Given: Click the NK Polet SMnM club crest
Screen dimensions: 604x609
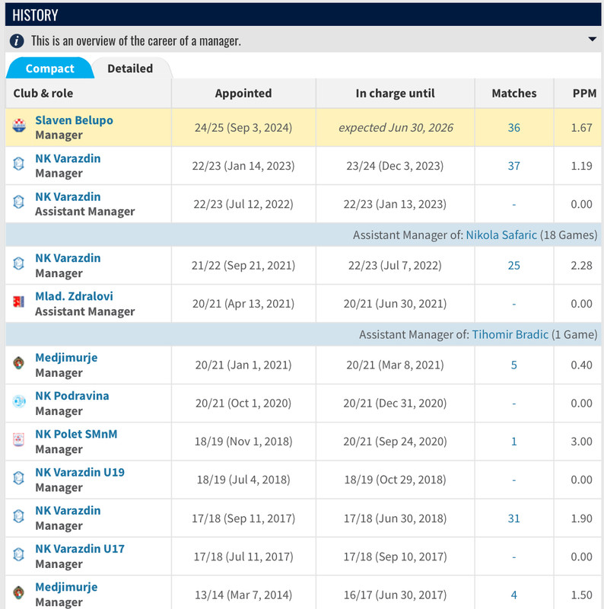Looking at the screenshot, I should coord(19,439).
